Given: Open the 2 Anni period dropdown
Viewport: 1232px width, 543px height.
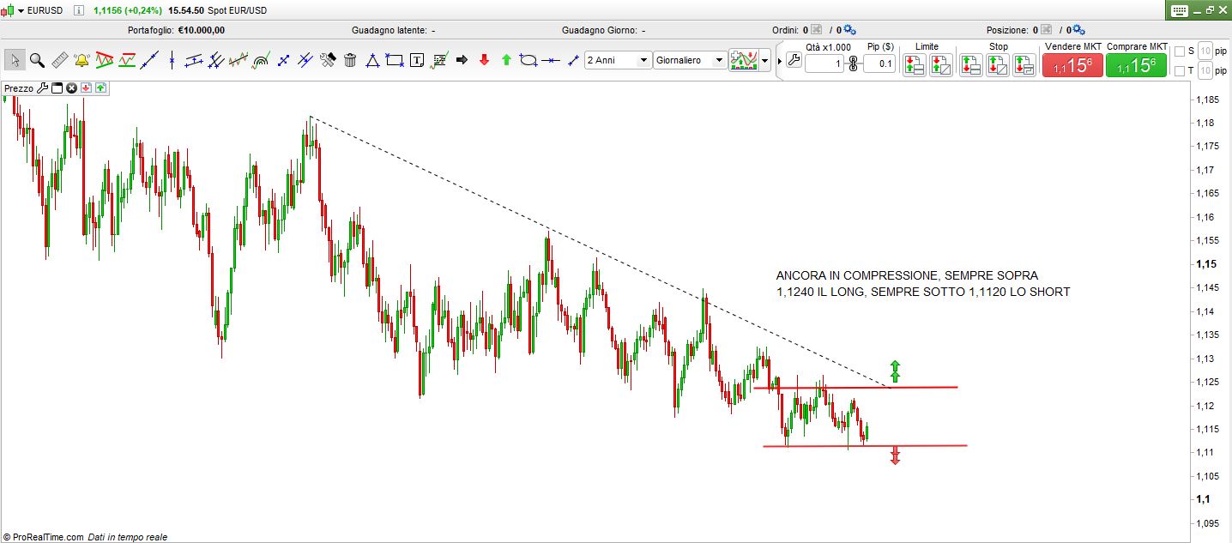Looking at the screenshot, I should (618, 60).
